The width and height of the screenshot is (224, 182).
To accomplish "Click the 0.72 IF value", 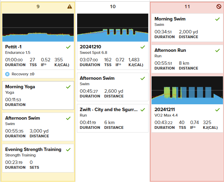I will pos(120,60).
